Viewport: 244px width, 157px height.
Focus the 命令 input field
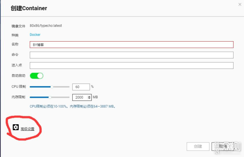(x=131, y=55)
